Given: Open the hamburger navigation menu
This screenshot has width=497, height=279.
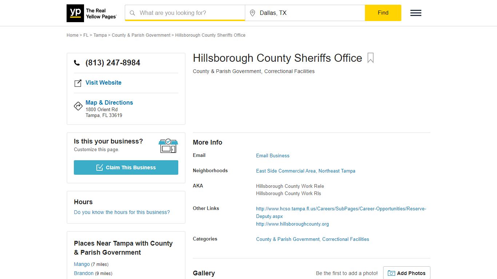Looking at the screenshot, I should (416, 13).
